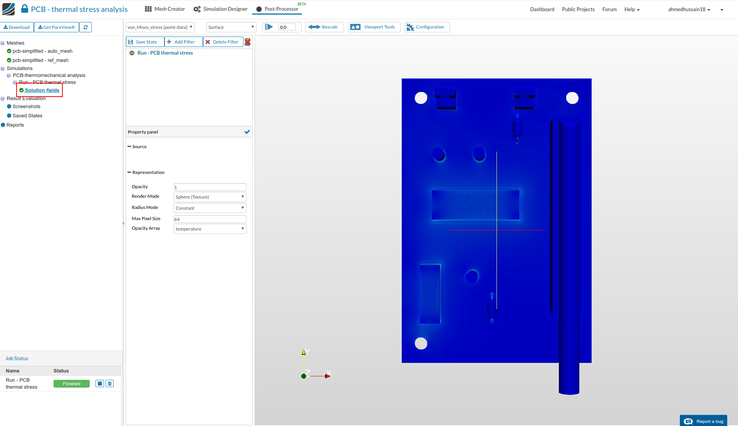738x426 pixels.
Task: Open the Opacity Array dropdown
Action: coord(210,229)
